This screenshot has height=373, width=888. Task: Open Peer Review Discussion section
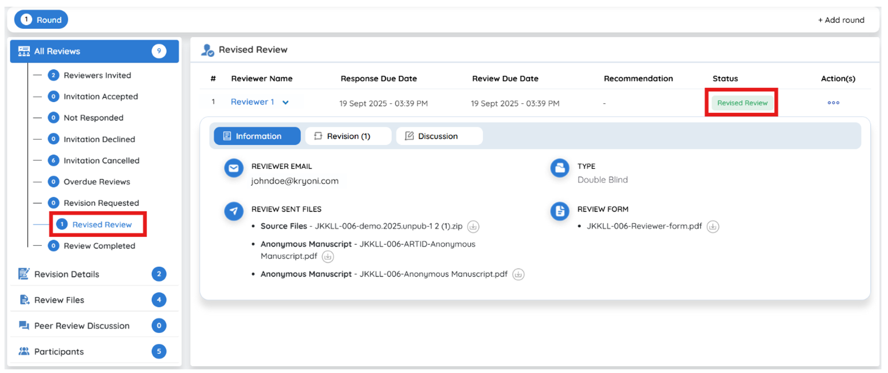(94, 326)
